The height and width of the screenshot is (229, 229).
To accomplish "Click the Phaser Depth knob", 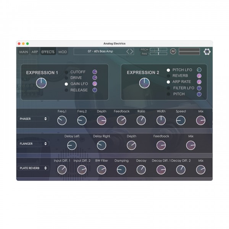I will 102,121.
